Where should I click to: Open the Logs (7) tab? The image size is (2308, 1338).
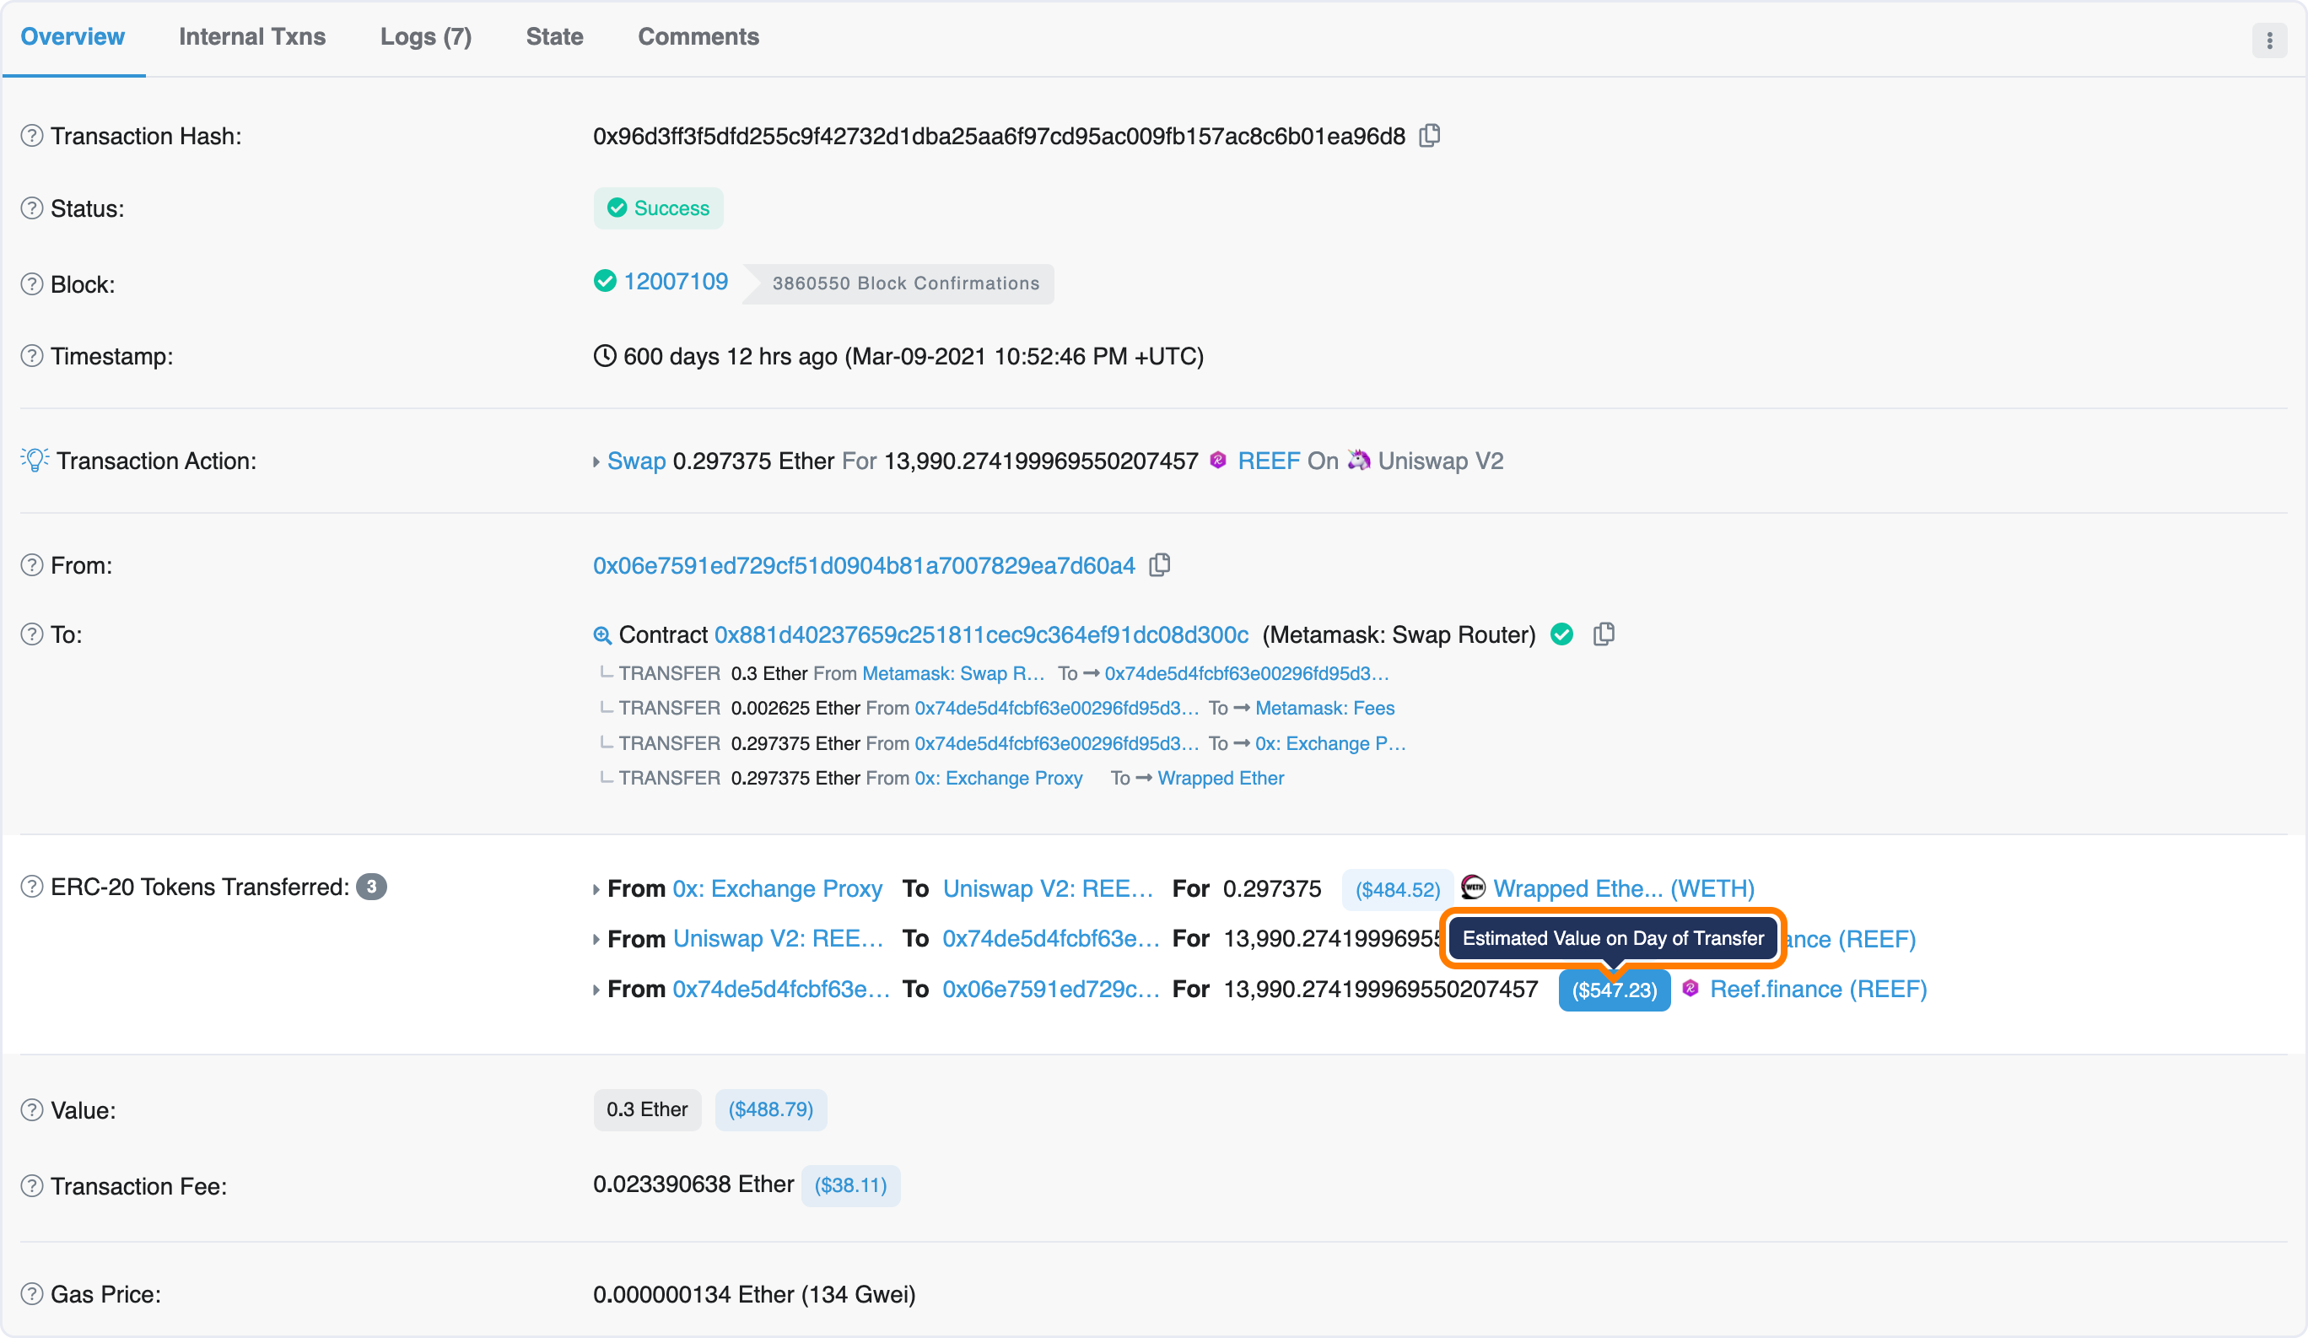[x=426, y=36]
